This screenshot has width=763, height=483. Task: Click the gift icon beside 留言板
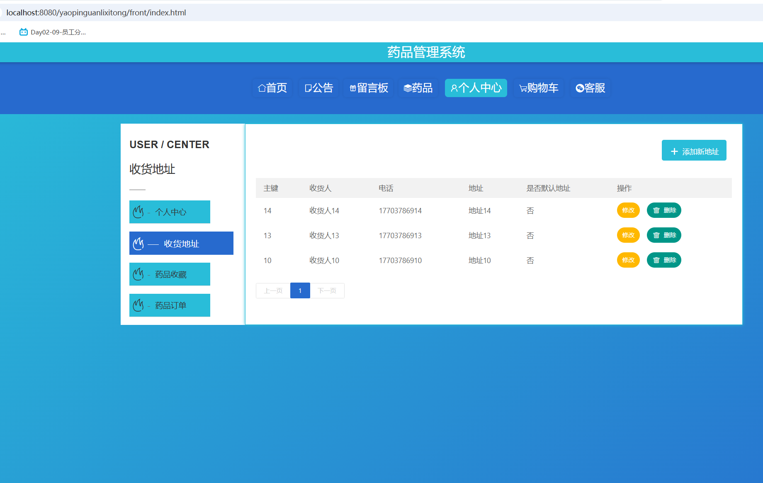coord(353,88)
